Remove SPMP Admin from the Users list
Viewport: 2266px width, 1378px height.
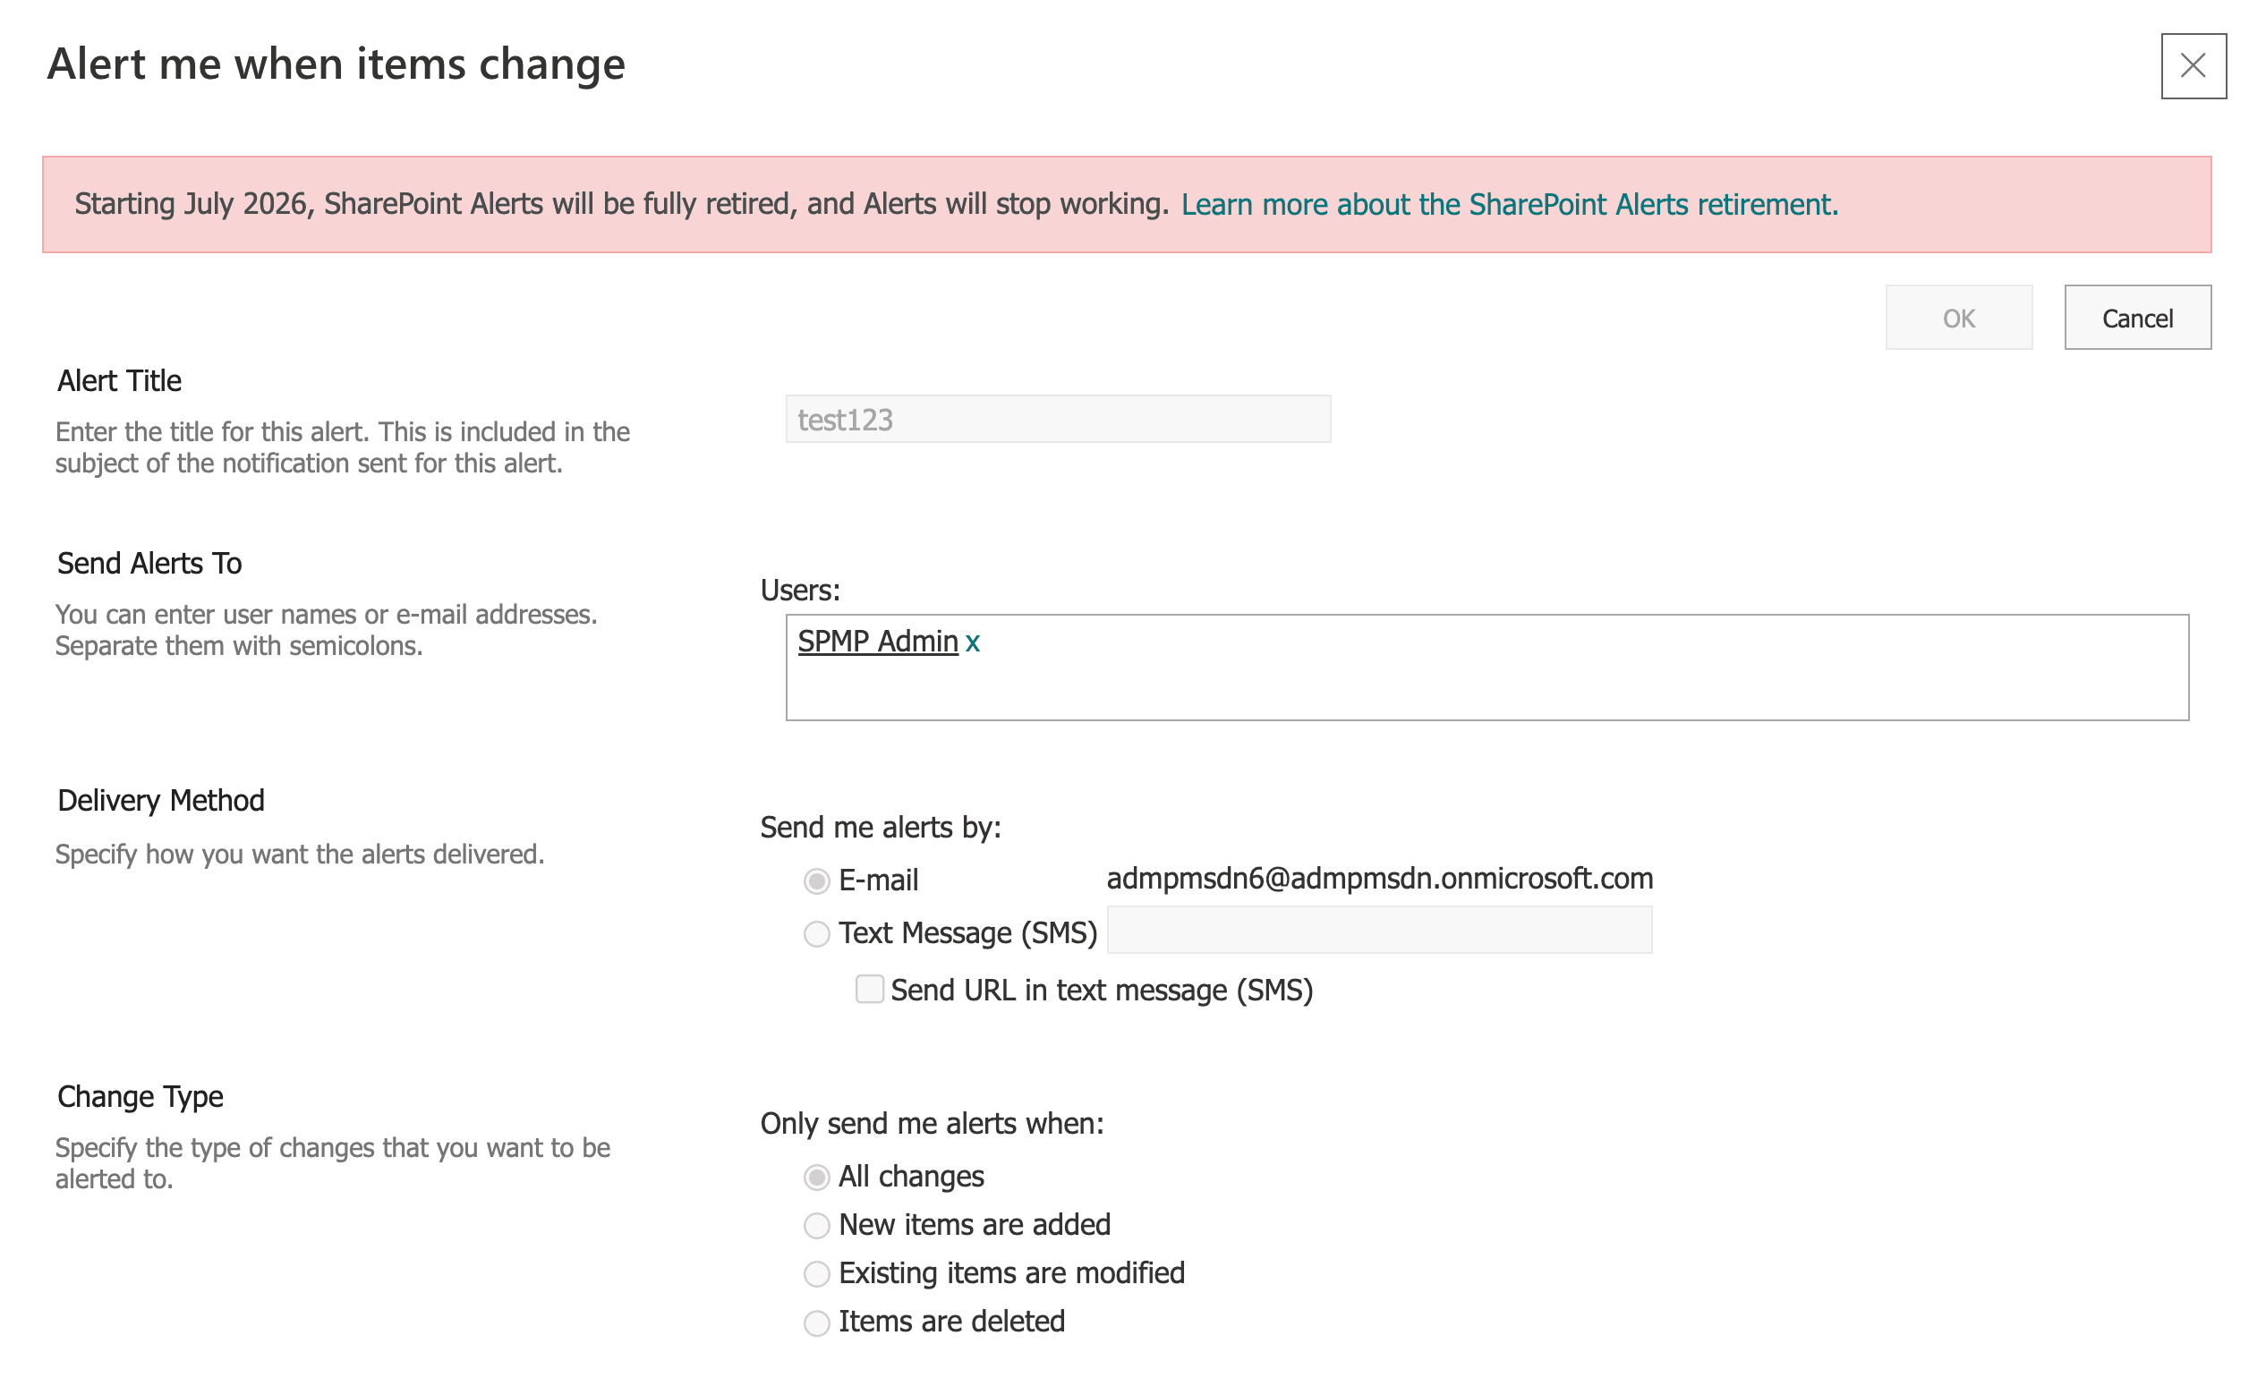pyautogui.click(x=974, y=642)
